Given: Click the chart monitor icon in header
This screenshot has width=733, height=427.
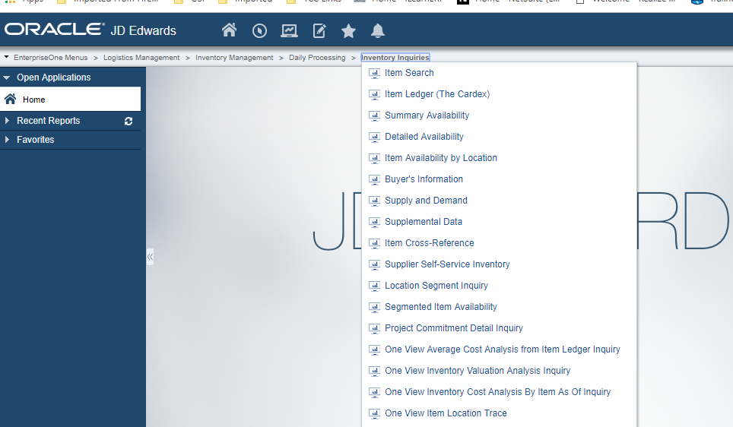Looking at the screenshot, I should 289,30.
